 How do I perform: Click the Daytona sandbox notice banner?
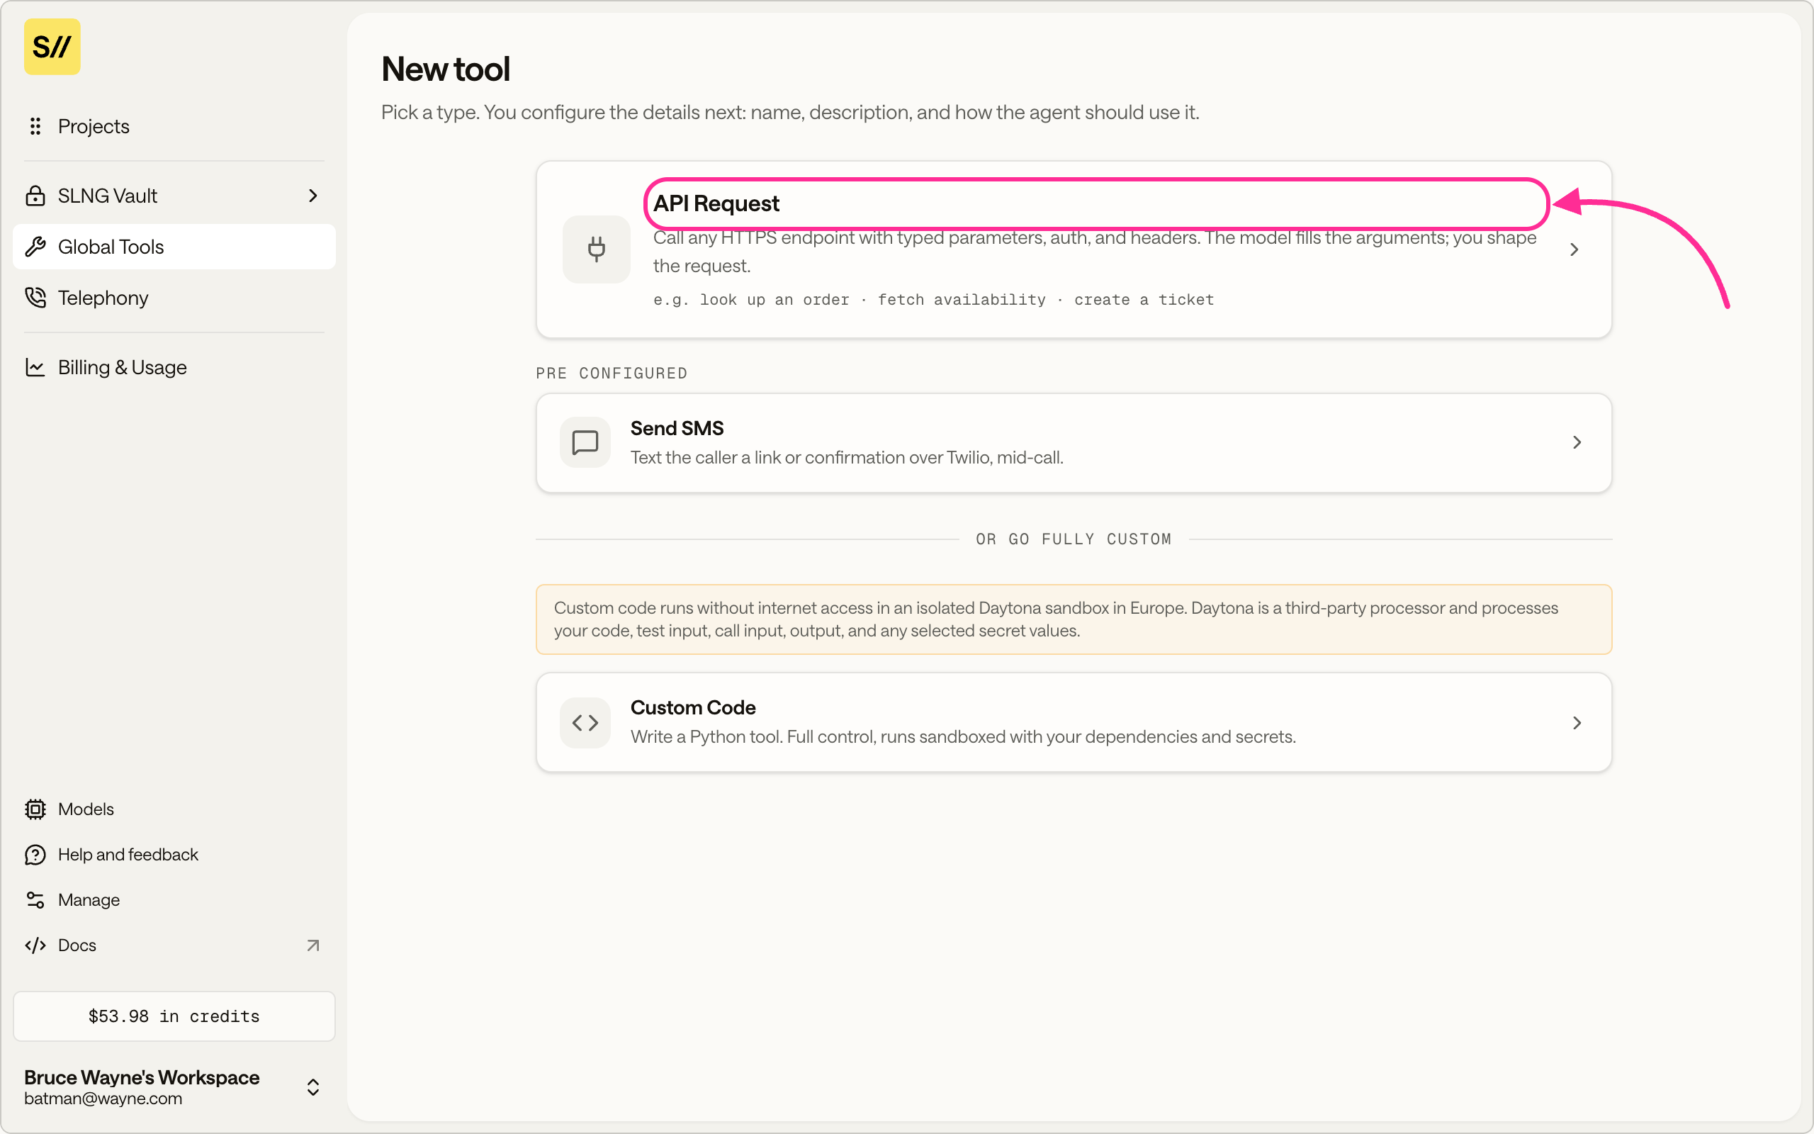(1074, 619)
